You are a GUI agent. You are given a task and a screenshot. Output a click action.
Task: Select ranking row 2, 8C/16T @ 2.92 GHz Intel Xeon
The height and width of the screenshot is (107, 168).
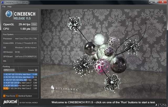[x=20, y=77]
